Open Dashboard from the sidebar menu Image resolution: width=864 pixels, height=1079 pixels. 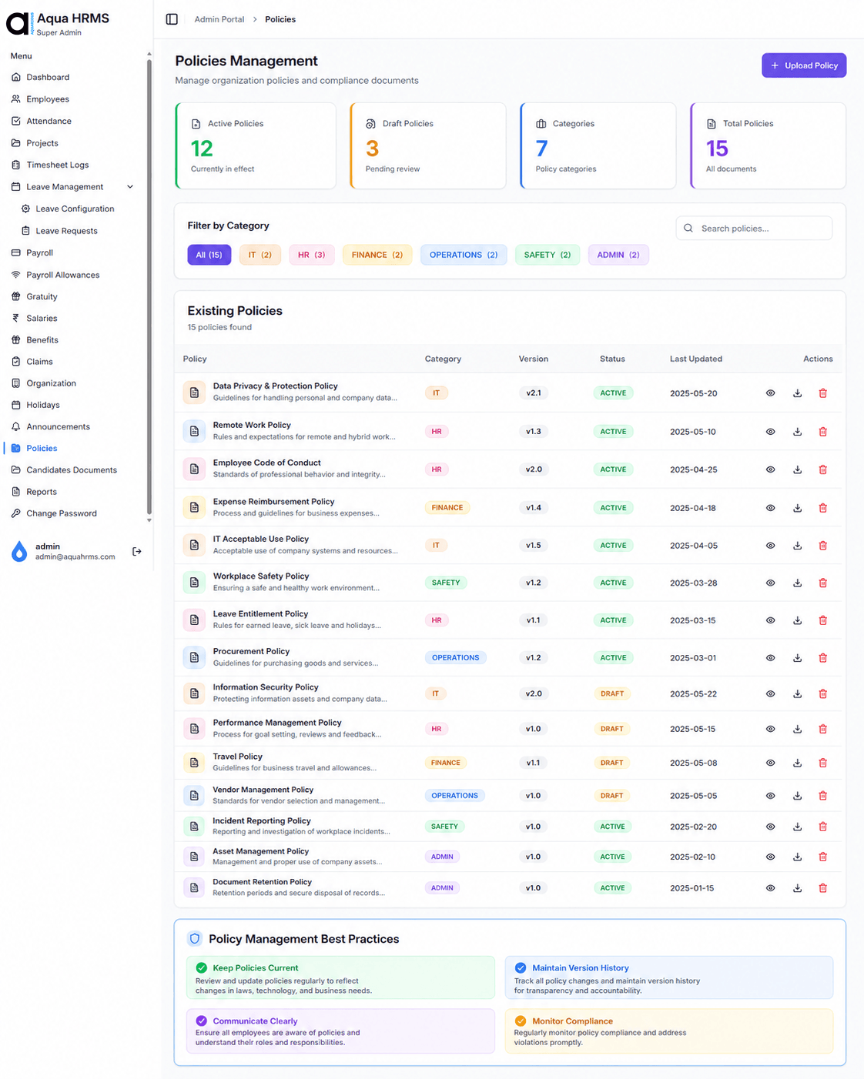[48, 77]
